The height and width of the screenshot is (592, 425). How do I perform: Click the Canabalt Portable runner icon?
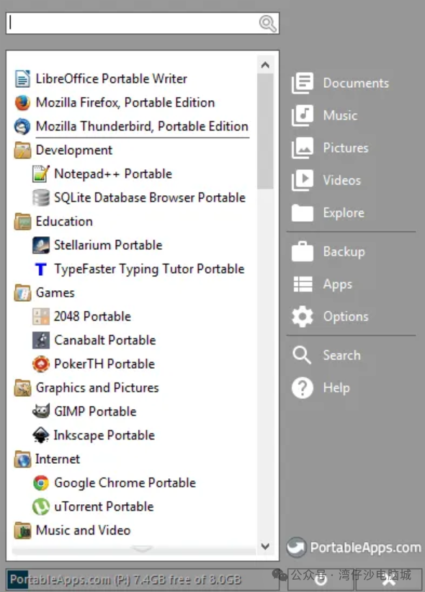tap(41, 340)
